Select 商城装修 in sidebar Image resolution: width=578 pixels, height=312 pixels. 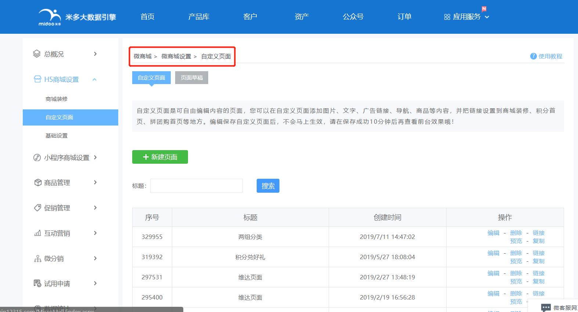pyautogui.click(x=57, y=99)
